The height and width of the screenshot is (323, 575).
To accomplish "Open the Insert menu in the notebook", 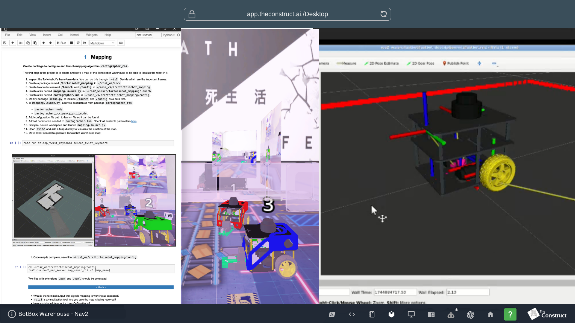I will pos(47,35).
